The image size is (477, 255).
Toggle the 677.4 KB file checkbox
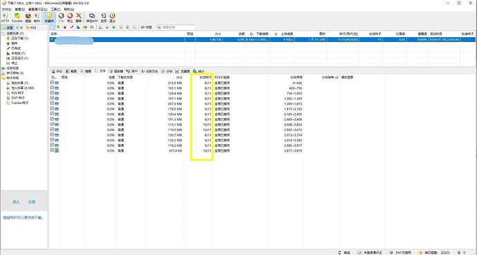(x=52, y=150)
